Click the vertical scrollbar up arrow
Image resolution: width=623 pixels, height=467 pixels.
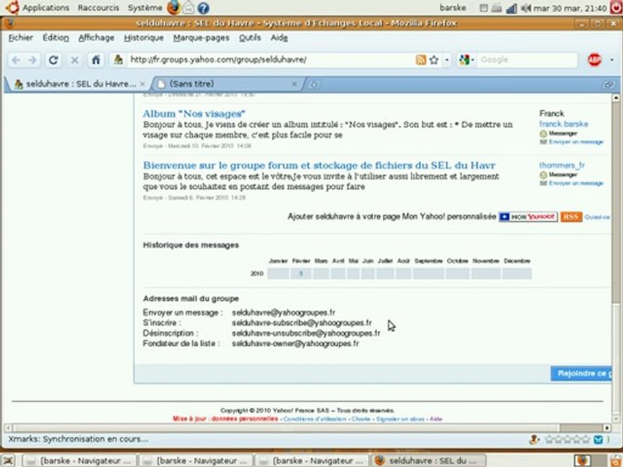coord(615,98)
